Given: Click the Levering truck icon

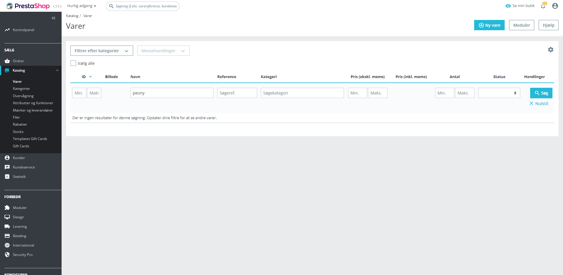Looking at the screenshot, I should point(7,227).
